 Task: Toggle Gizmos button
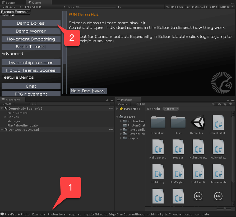pyautogui.click(x=225, y=7)
